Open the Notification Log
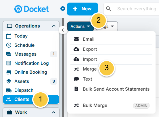159x117 pixels. (32, 63)
